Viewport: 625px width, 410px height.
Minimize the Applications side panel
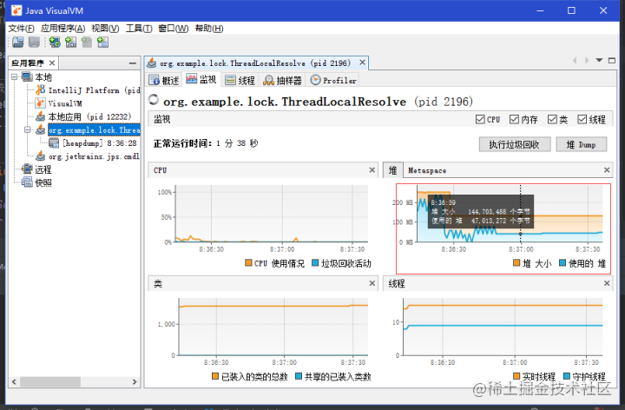coord(133,63)
